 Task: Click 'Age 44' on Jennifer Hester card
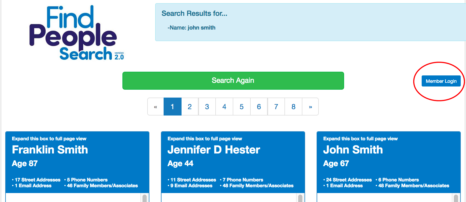pos(180,163)
